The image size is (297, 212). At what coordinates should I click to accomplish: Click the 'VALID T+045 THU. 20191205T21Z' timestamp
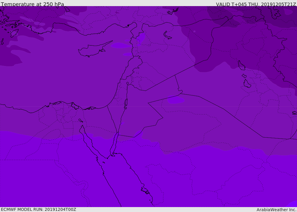click(256, 4)
